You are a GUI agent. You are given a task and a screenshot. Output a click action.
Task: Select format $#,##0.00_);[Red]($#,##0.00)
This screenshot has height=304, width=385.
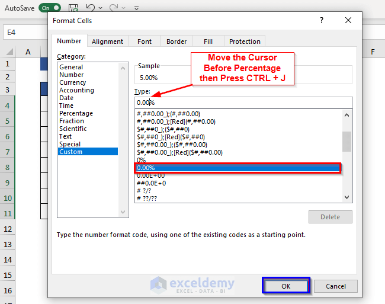(239, 152)
